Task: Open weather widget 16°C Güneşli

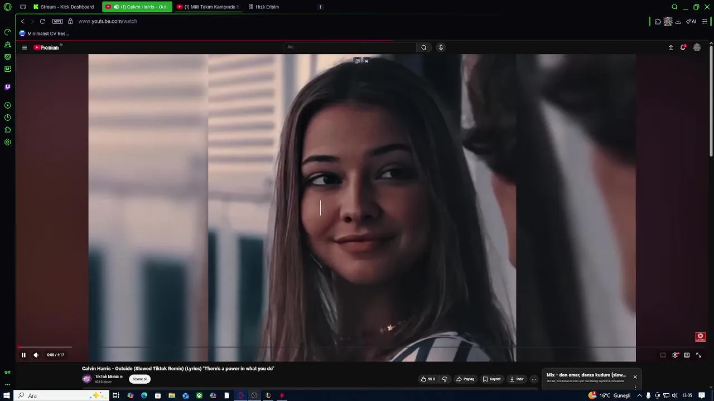Action: 610,395
